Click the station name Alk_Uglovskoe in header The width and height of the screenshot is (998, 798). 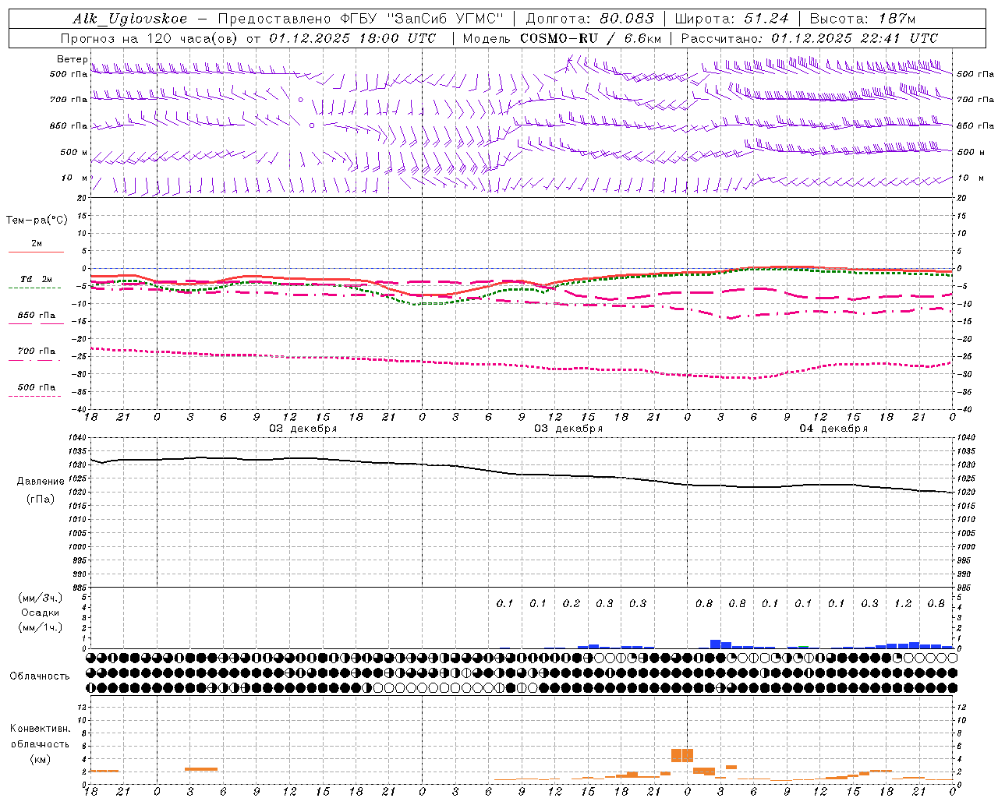point(130,19)
